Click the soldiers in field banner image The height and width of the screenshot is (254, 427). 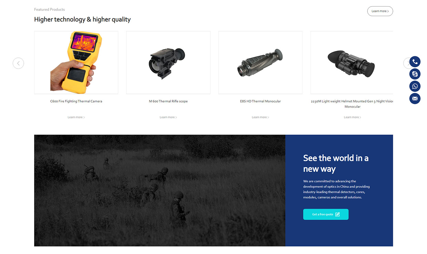160,190
